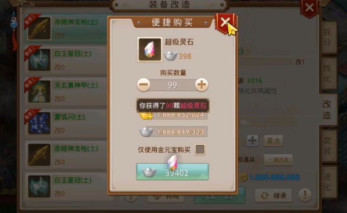
Task: Increase purchase quantity with plus button
Action: 201,85
